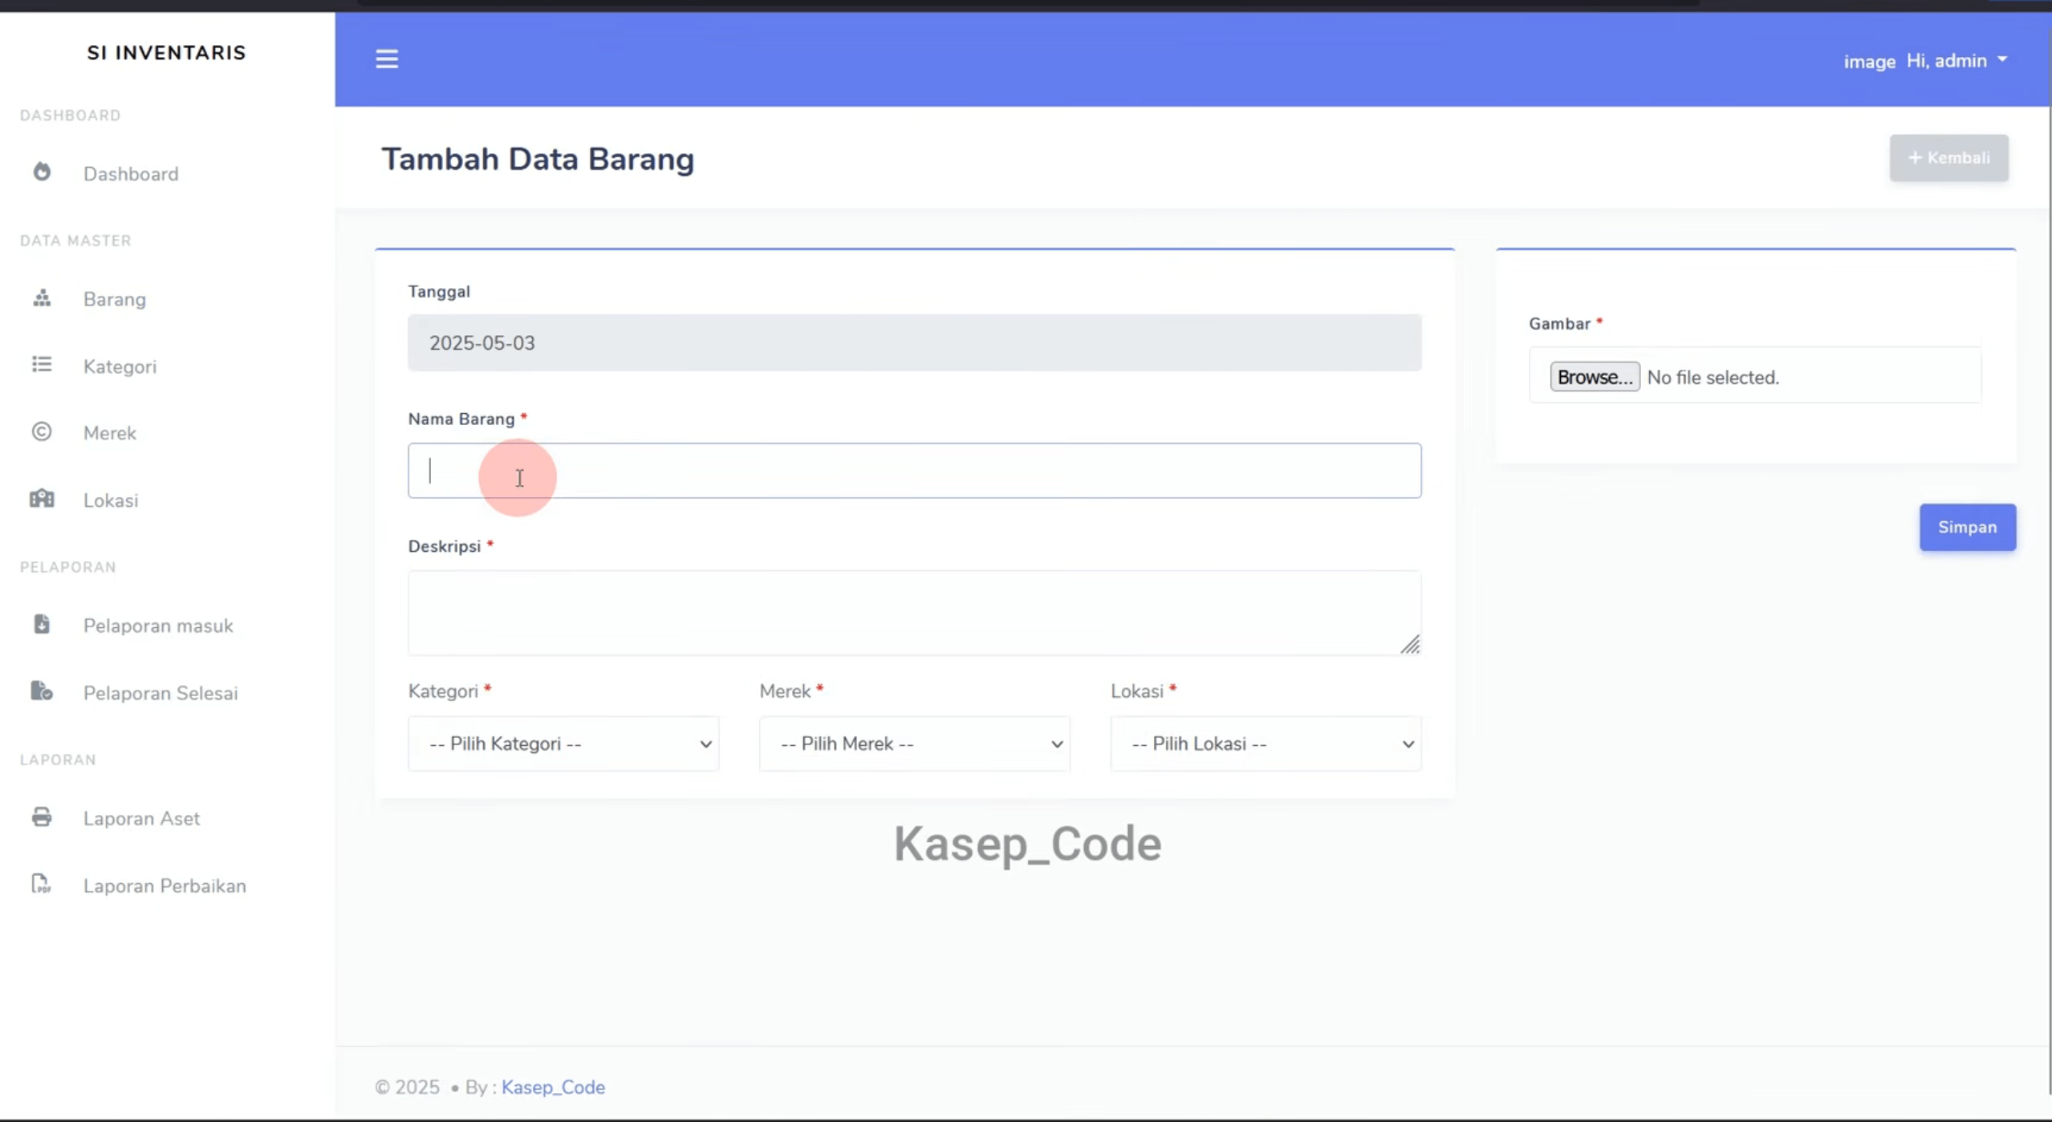Open the Pilih Kategori dropdown
This screenshot has height=1122, width=2052.
point(563,743)
